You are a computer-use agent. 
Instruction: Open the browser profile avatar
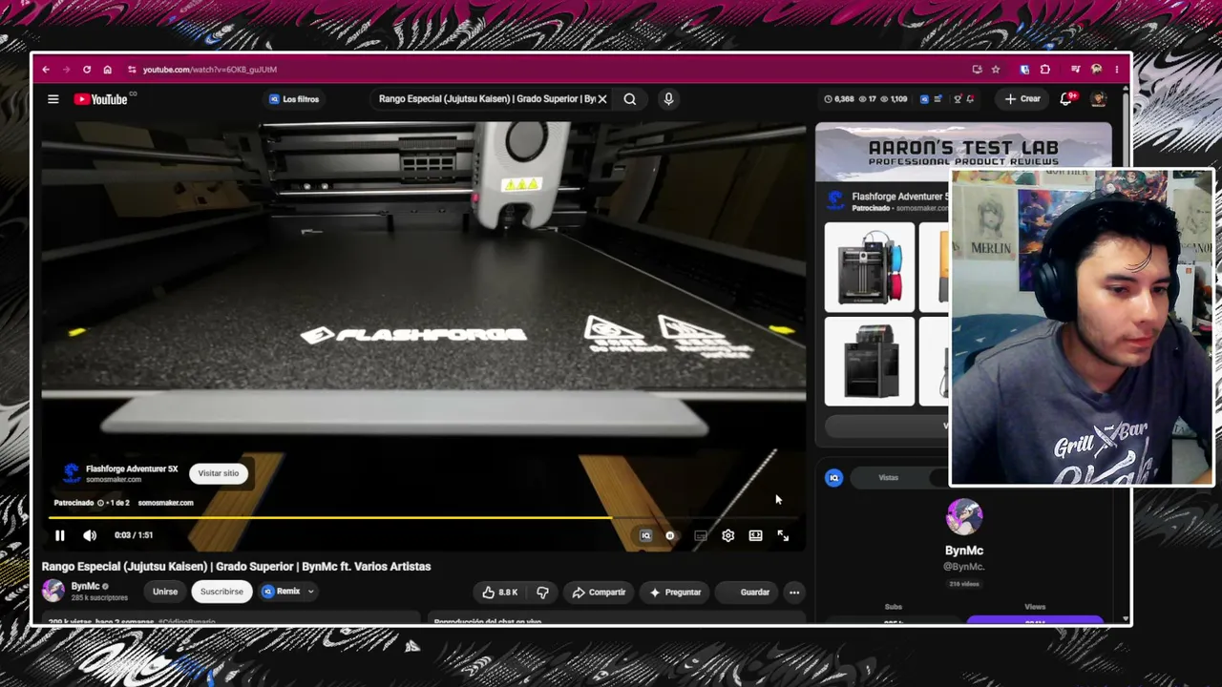coord(1097,70)
